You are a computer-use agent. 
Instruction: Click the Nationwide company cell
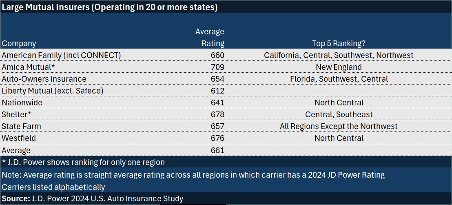[22, 102]
